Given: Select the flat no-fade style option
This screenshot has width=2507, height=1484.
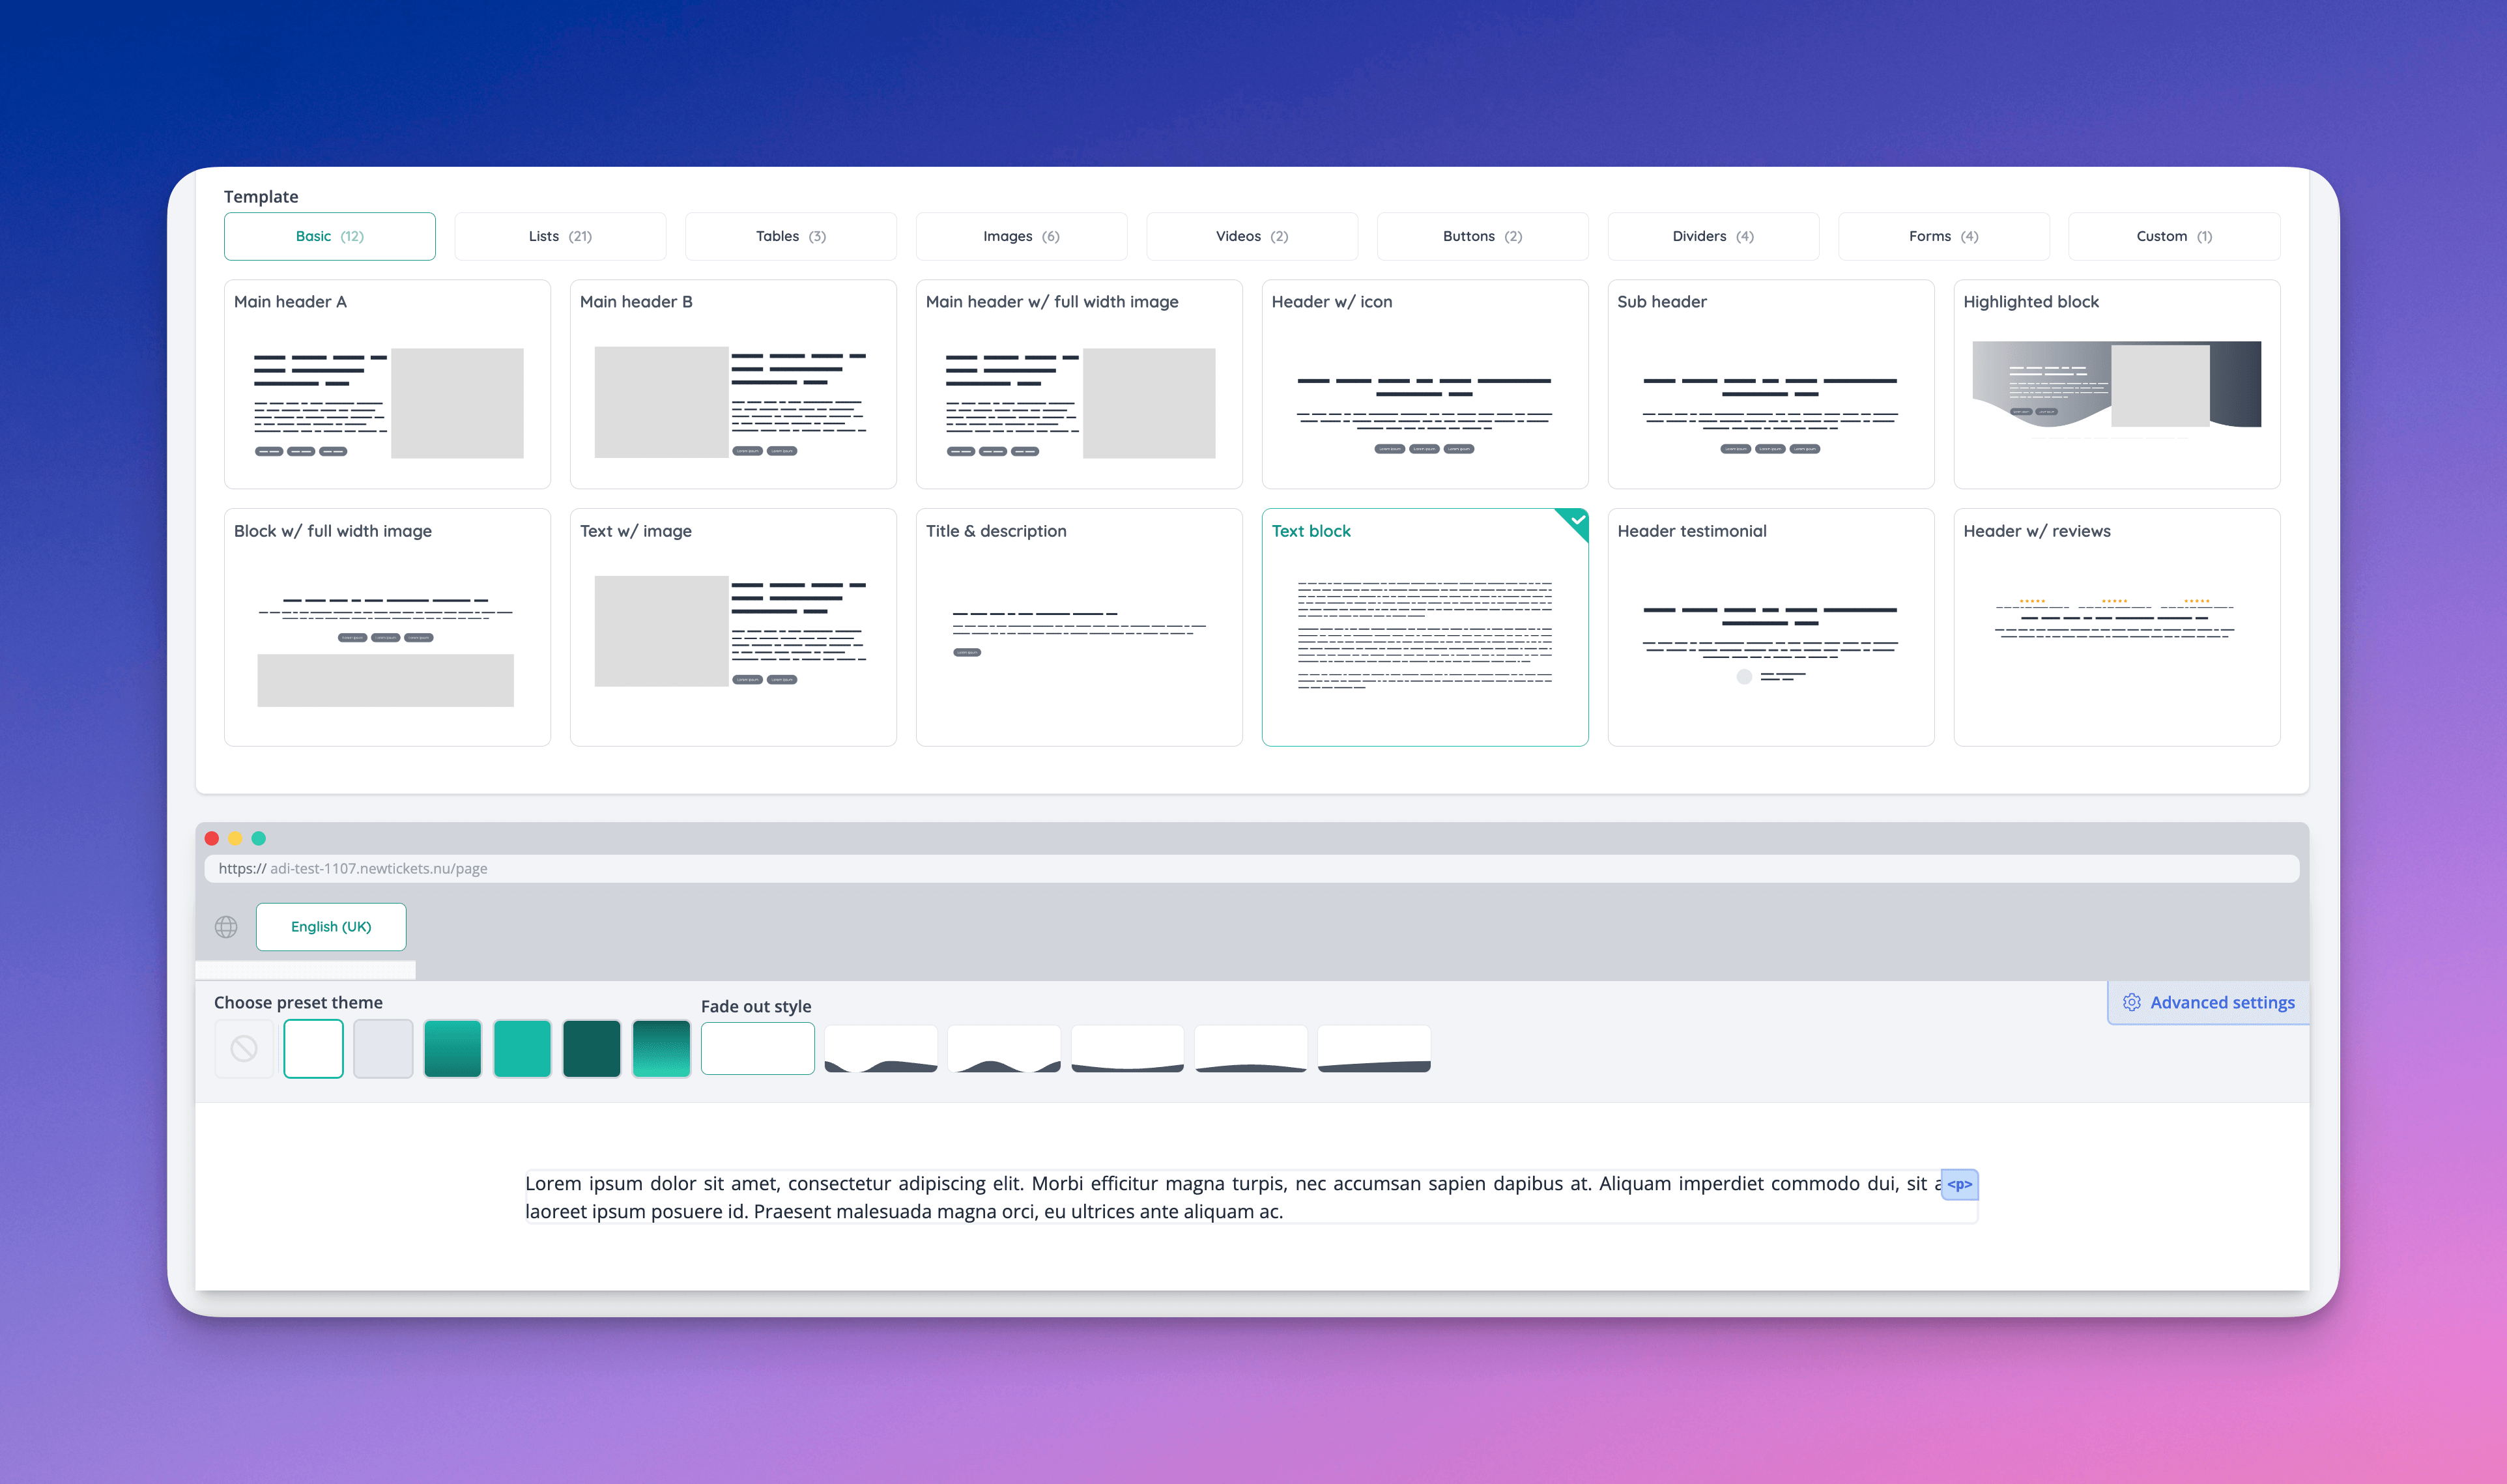Looking at the screenshot, I should coord(757,1049).
